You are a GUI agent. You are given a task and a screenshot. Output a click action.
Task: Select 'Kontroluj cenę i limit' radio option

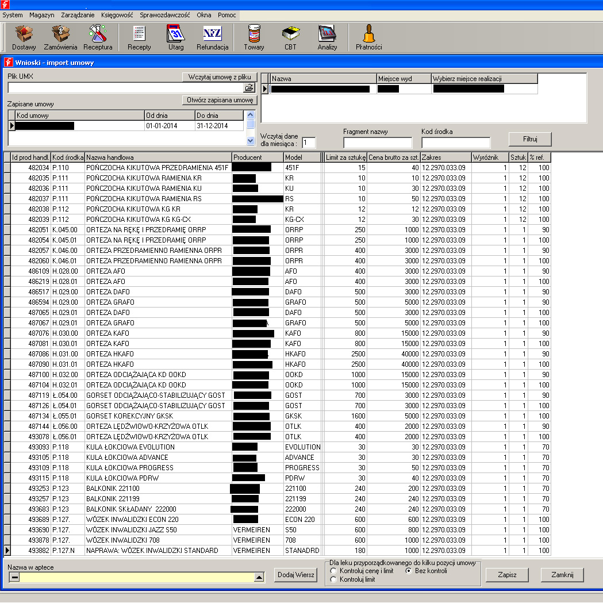pyautogui.click(x=333, y=571)
